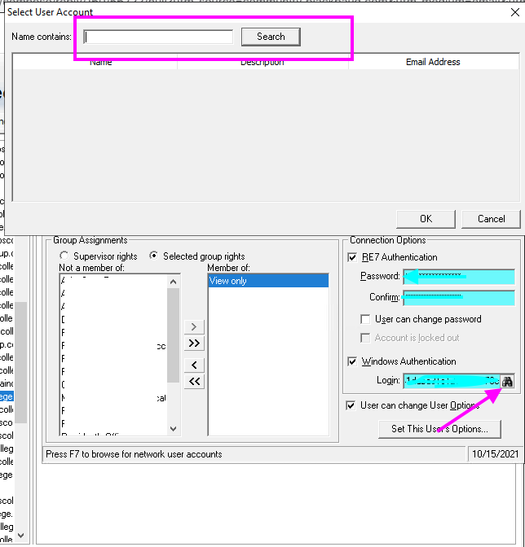
Task: Move all groups to Member of (>>)
Action: pos(194,344)
